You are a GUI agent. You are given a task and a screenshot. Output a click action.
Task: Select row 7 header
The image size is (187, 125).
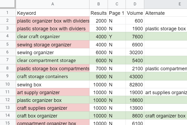pyautogui.click(x=8, y=60)
